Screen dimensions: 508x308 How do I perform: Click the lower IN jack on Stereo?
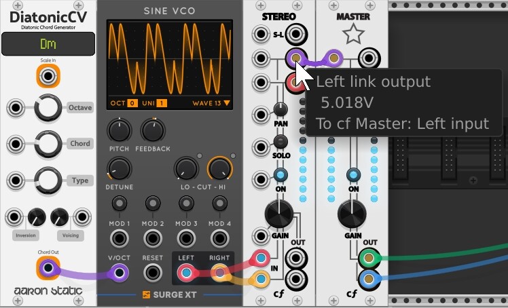click(x=261, y=279)
